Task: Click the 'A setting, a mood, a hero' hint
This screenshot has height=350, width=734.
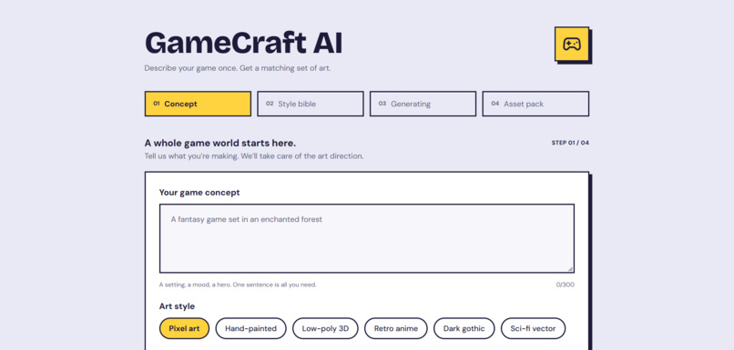Action: [238, 285]
